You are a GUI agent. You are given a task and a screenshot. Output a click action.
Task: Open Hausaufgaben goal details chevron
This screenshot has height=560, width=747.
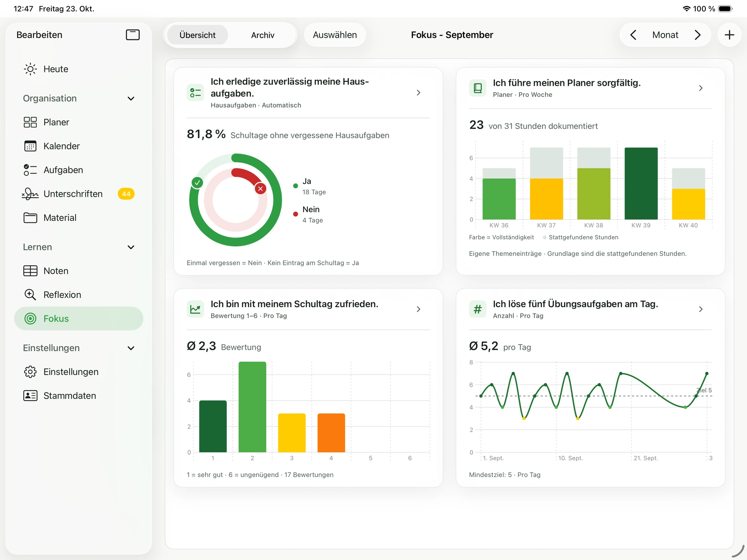(x=419, y=93)
